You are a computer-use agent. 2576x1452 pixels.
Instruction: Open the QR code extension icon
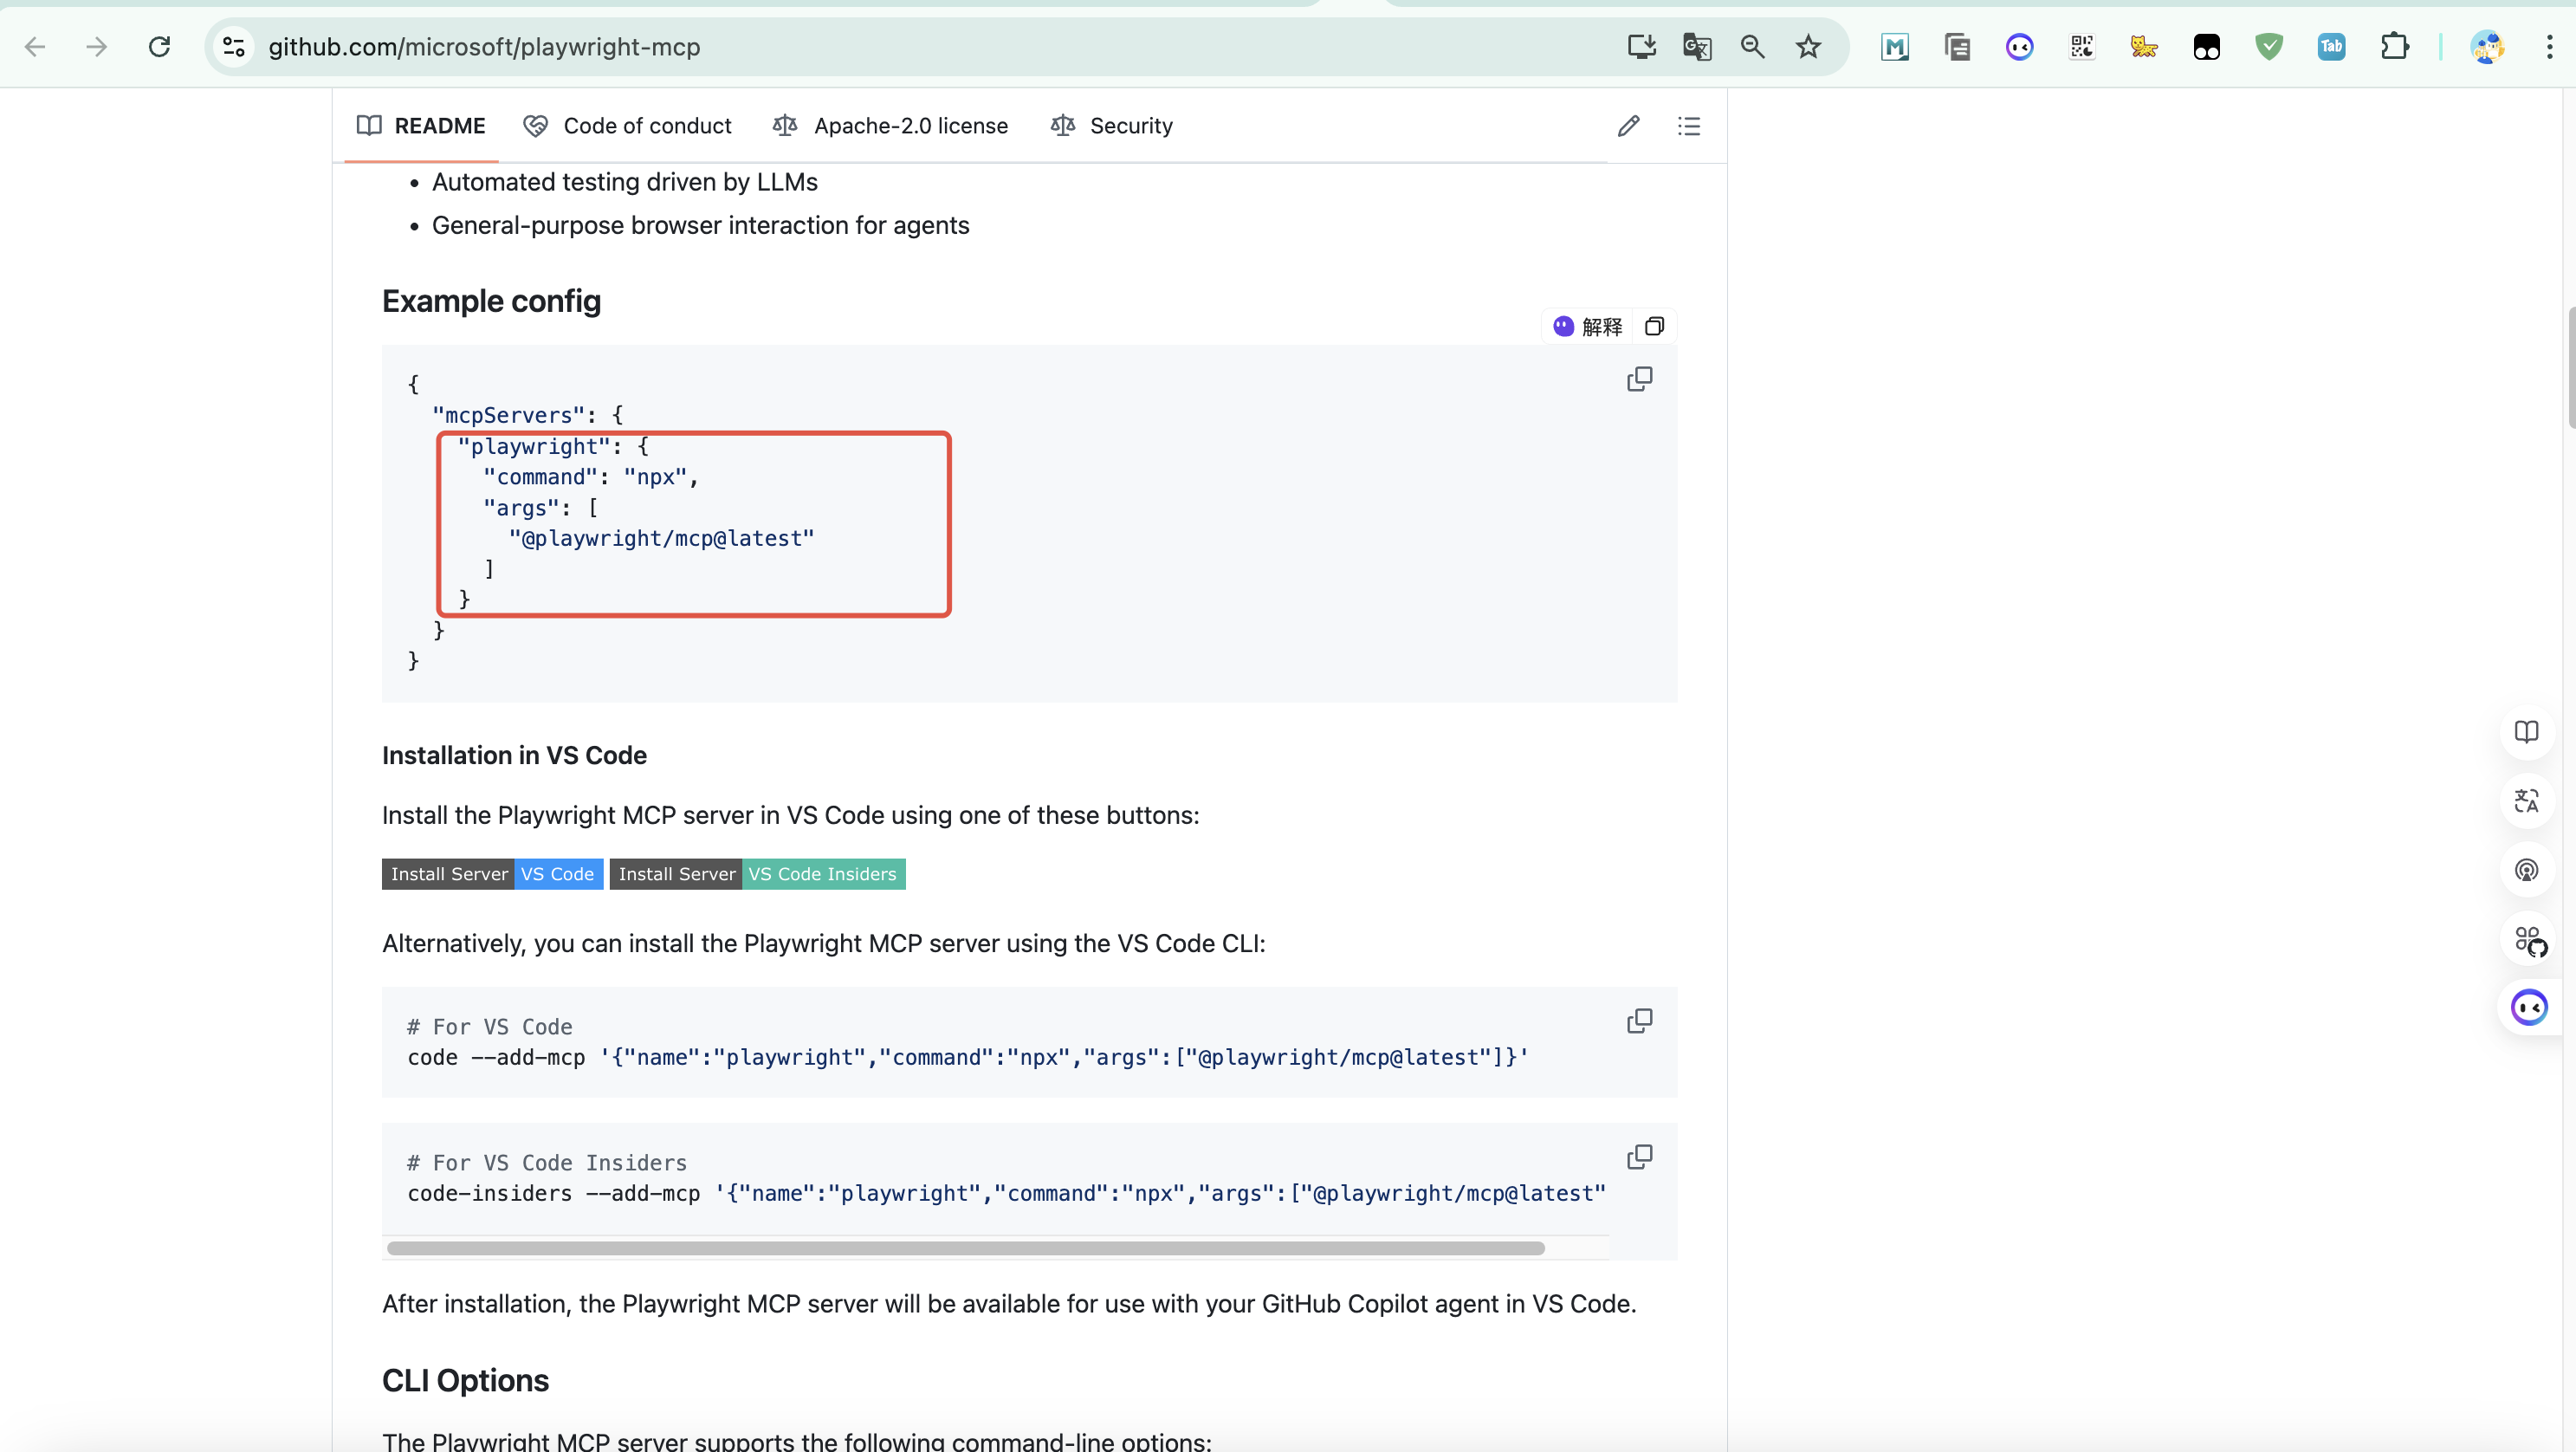(x=2082, y=47)
